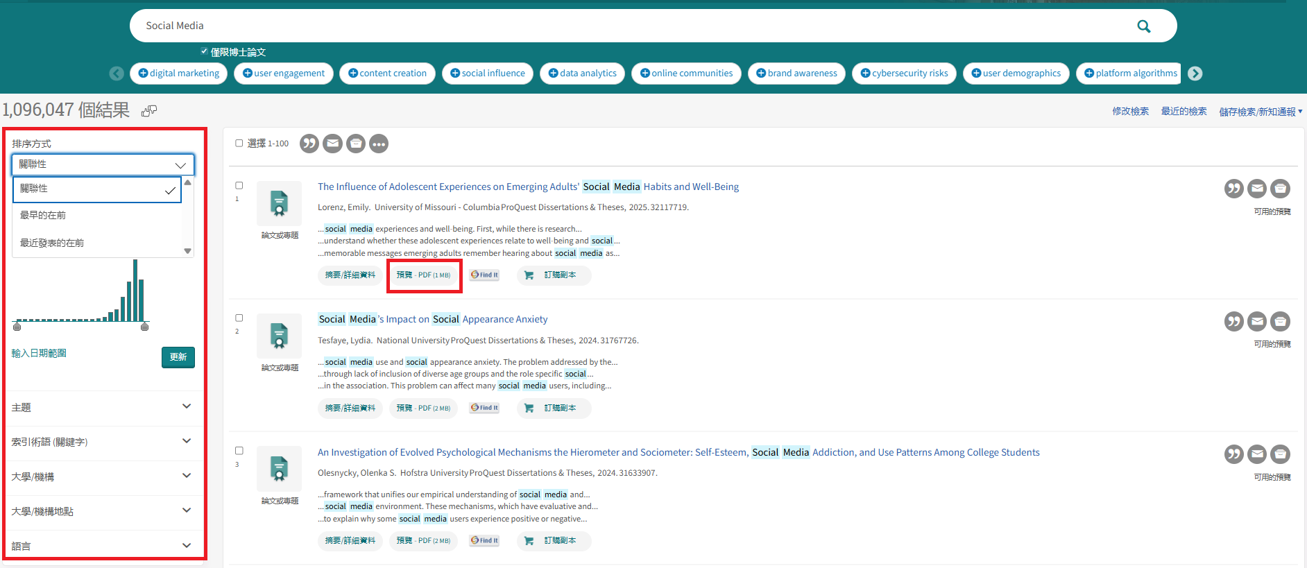Screen dimensions: 1307x568
Task: Add suggested term digital marketing
Action: point(178,74)
